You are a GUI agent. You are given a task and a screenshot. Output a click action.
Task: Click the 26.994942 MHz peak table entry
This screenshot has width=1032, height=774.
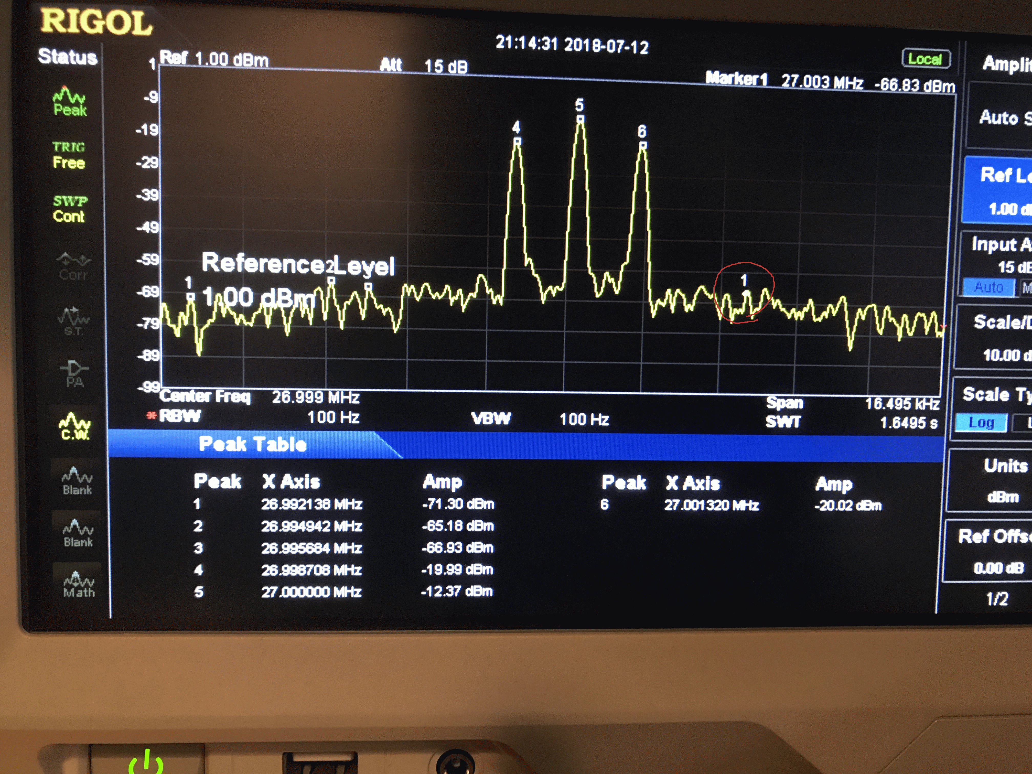click(x=312, y=526)
